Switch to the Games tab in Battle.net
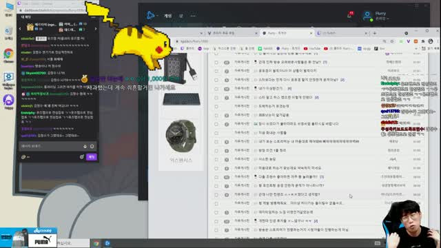This screenshot has height=248, width=441. point(168,16)
